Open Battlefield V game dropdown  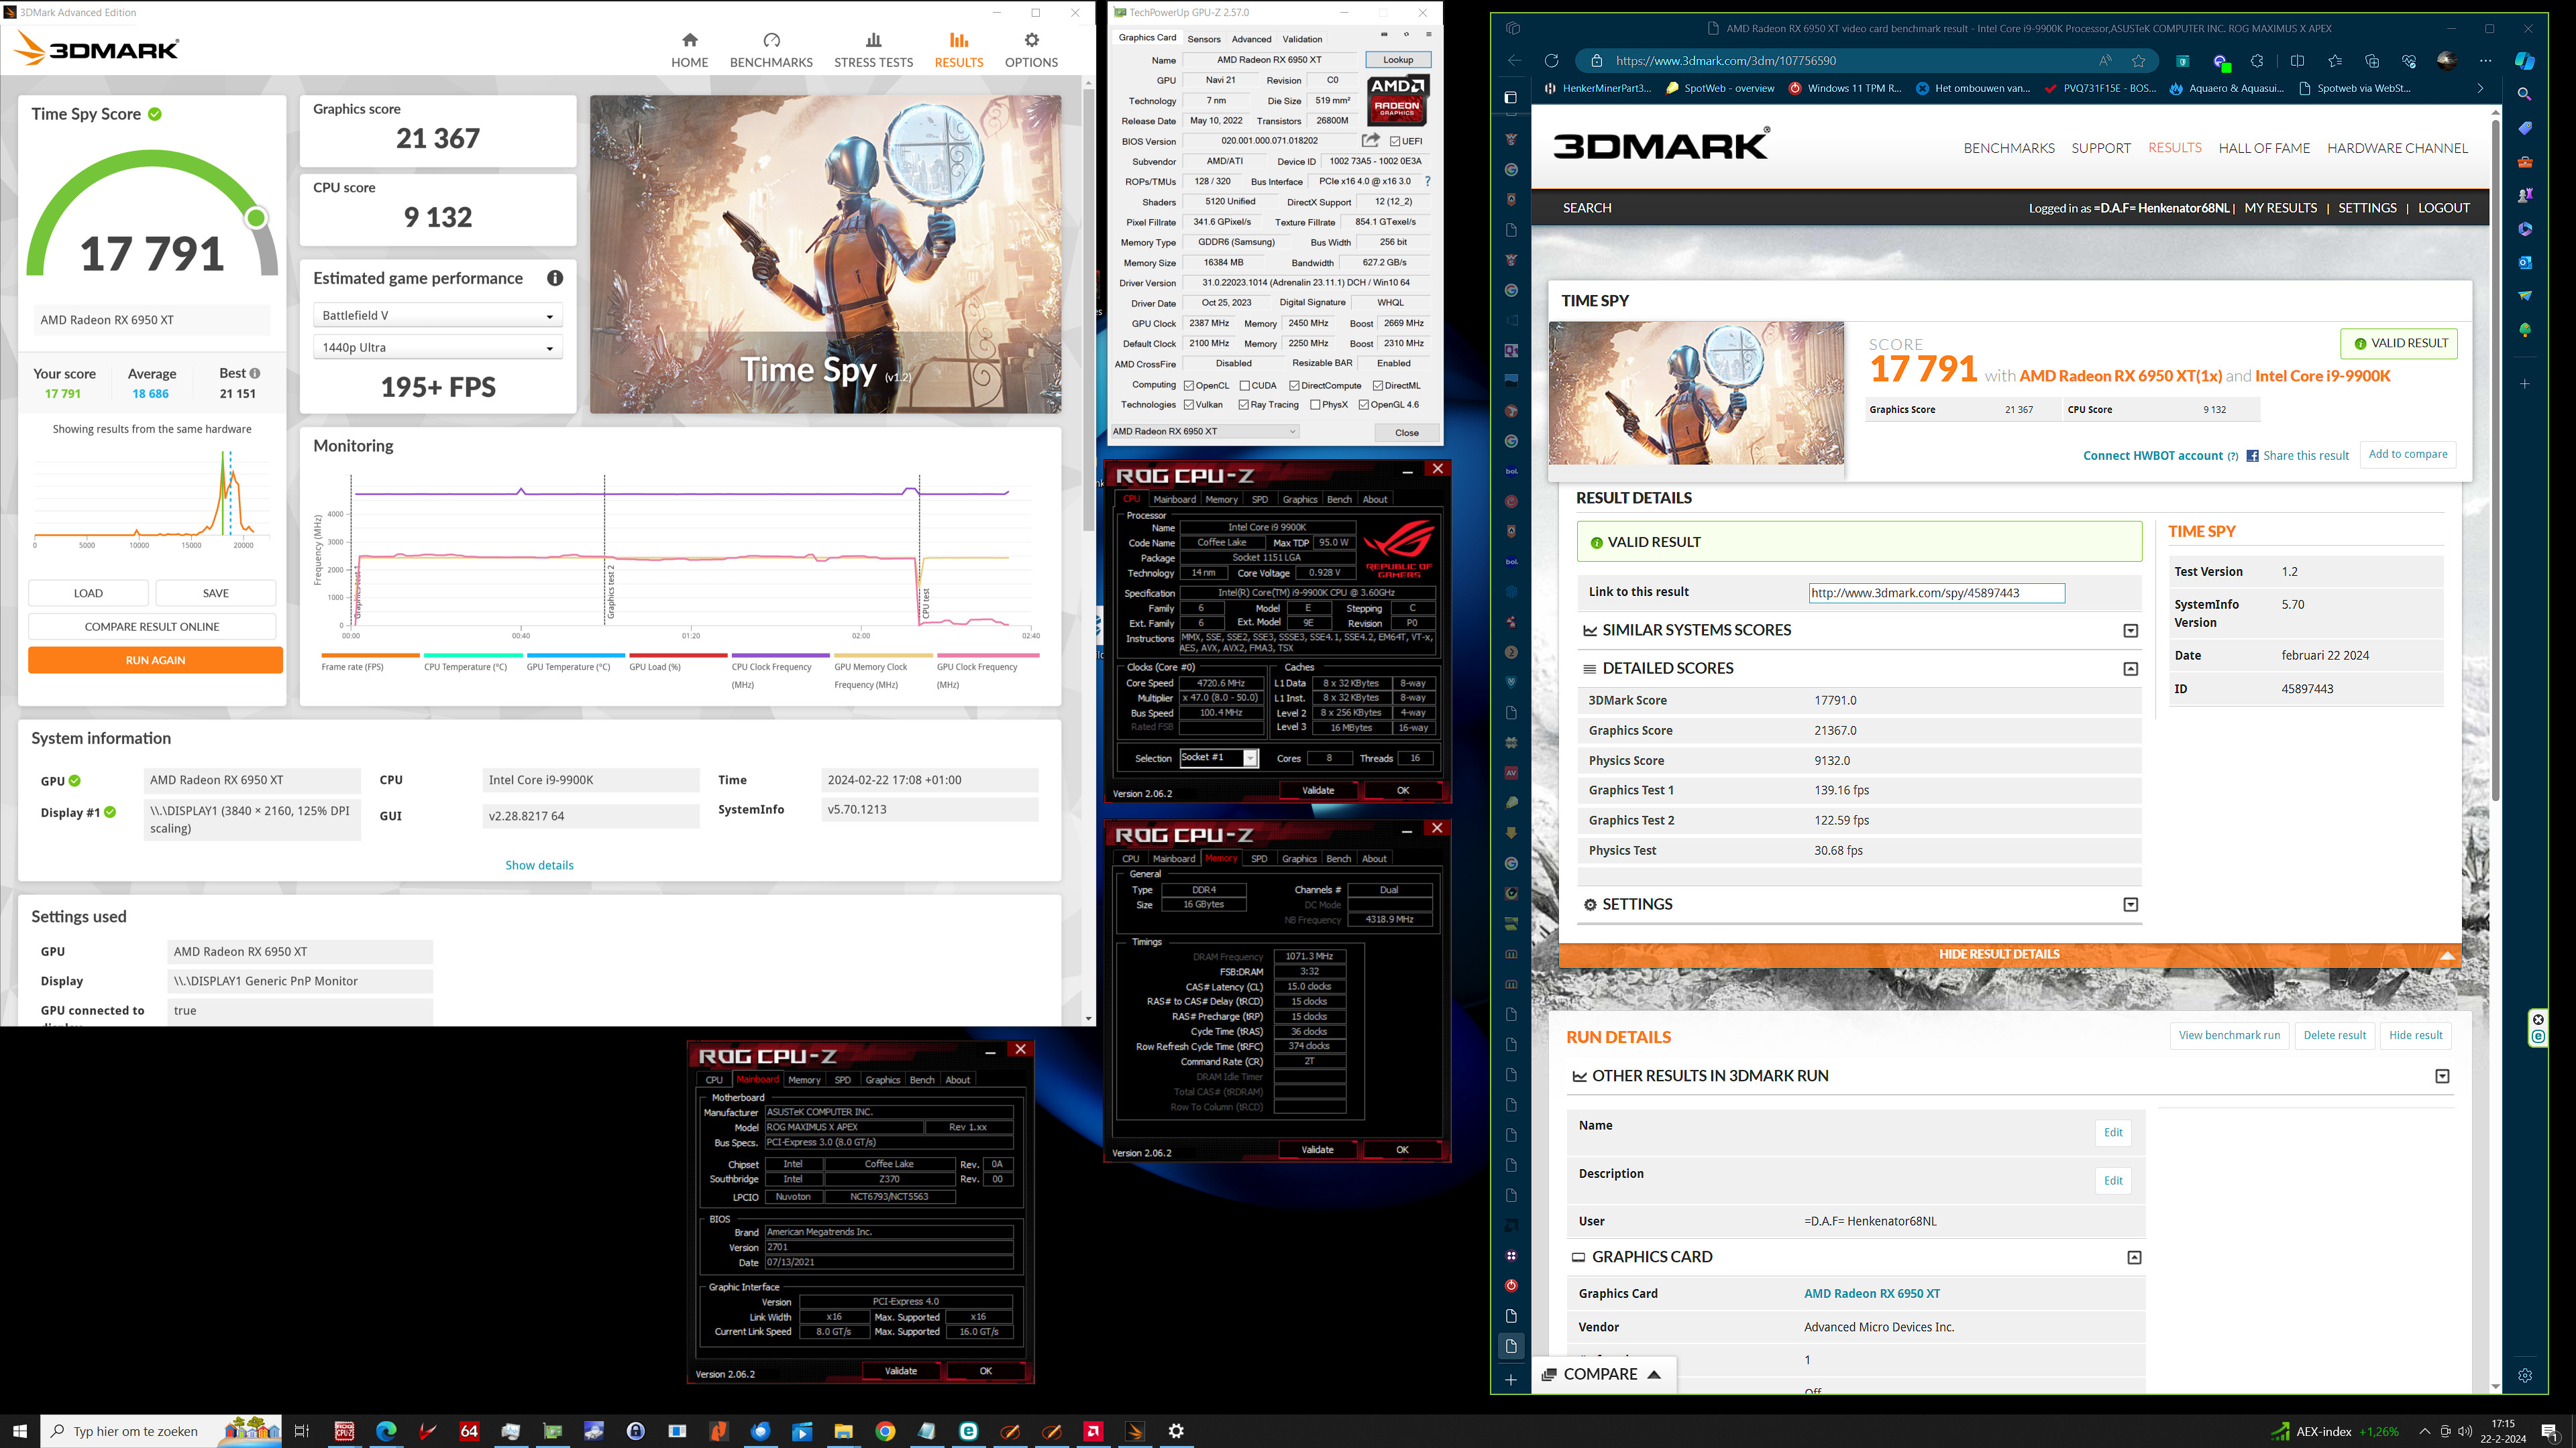[438, 316]
